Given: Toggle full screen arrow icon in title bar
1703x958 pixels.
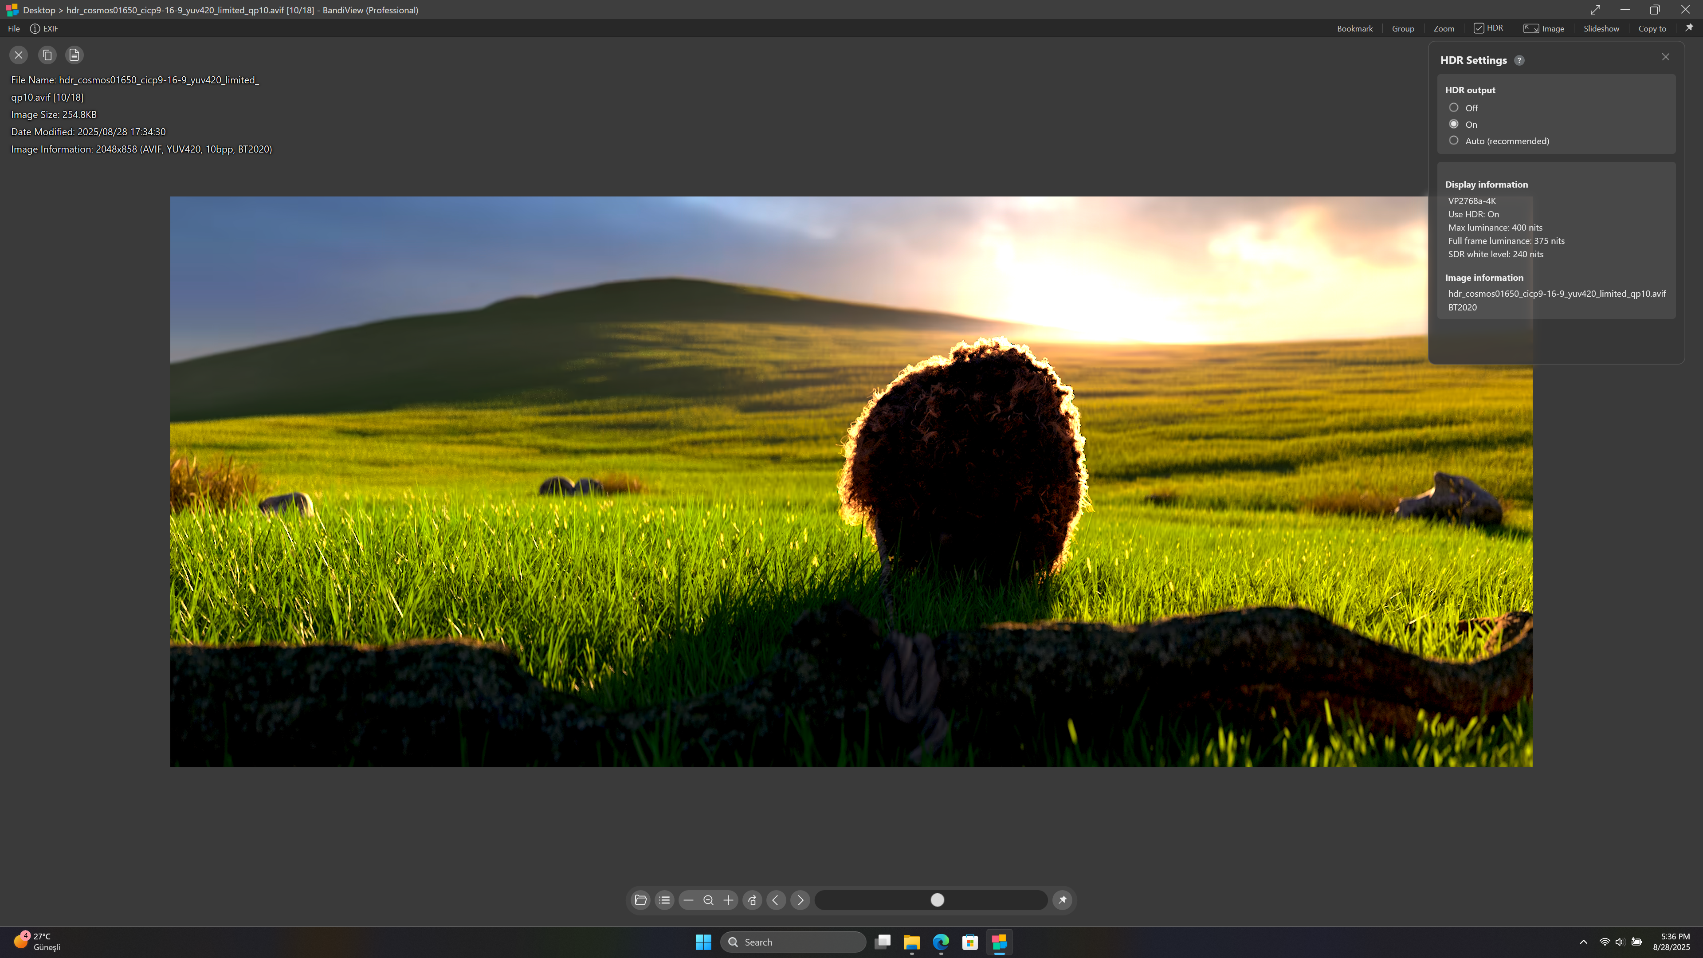Looking at the screenshot, I should 1595,9.
